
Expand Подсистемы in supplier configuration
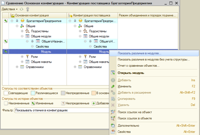click(80, 31)
